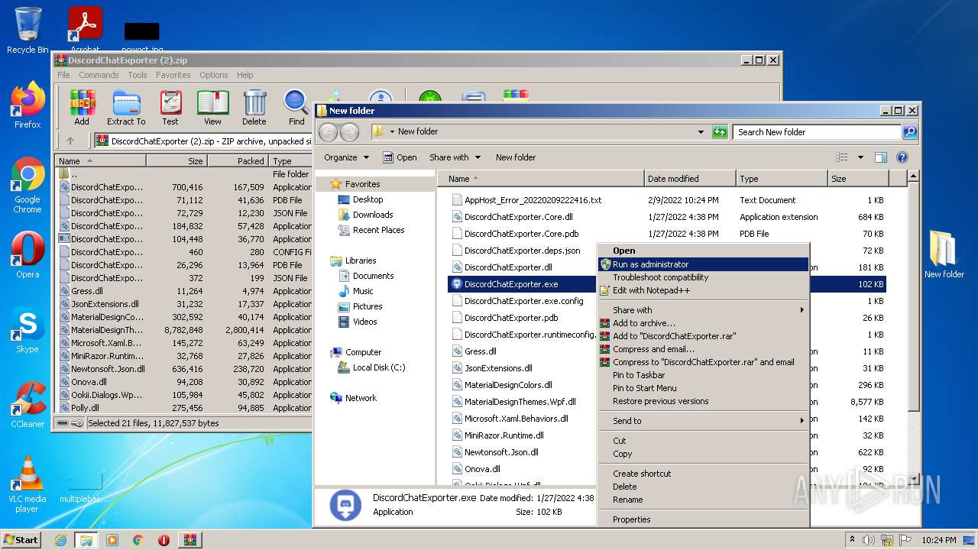Viewport: 978px width, 550px height.
Task: Sort WinRAR list by Packed column
Action: pos(238,161)
